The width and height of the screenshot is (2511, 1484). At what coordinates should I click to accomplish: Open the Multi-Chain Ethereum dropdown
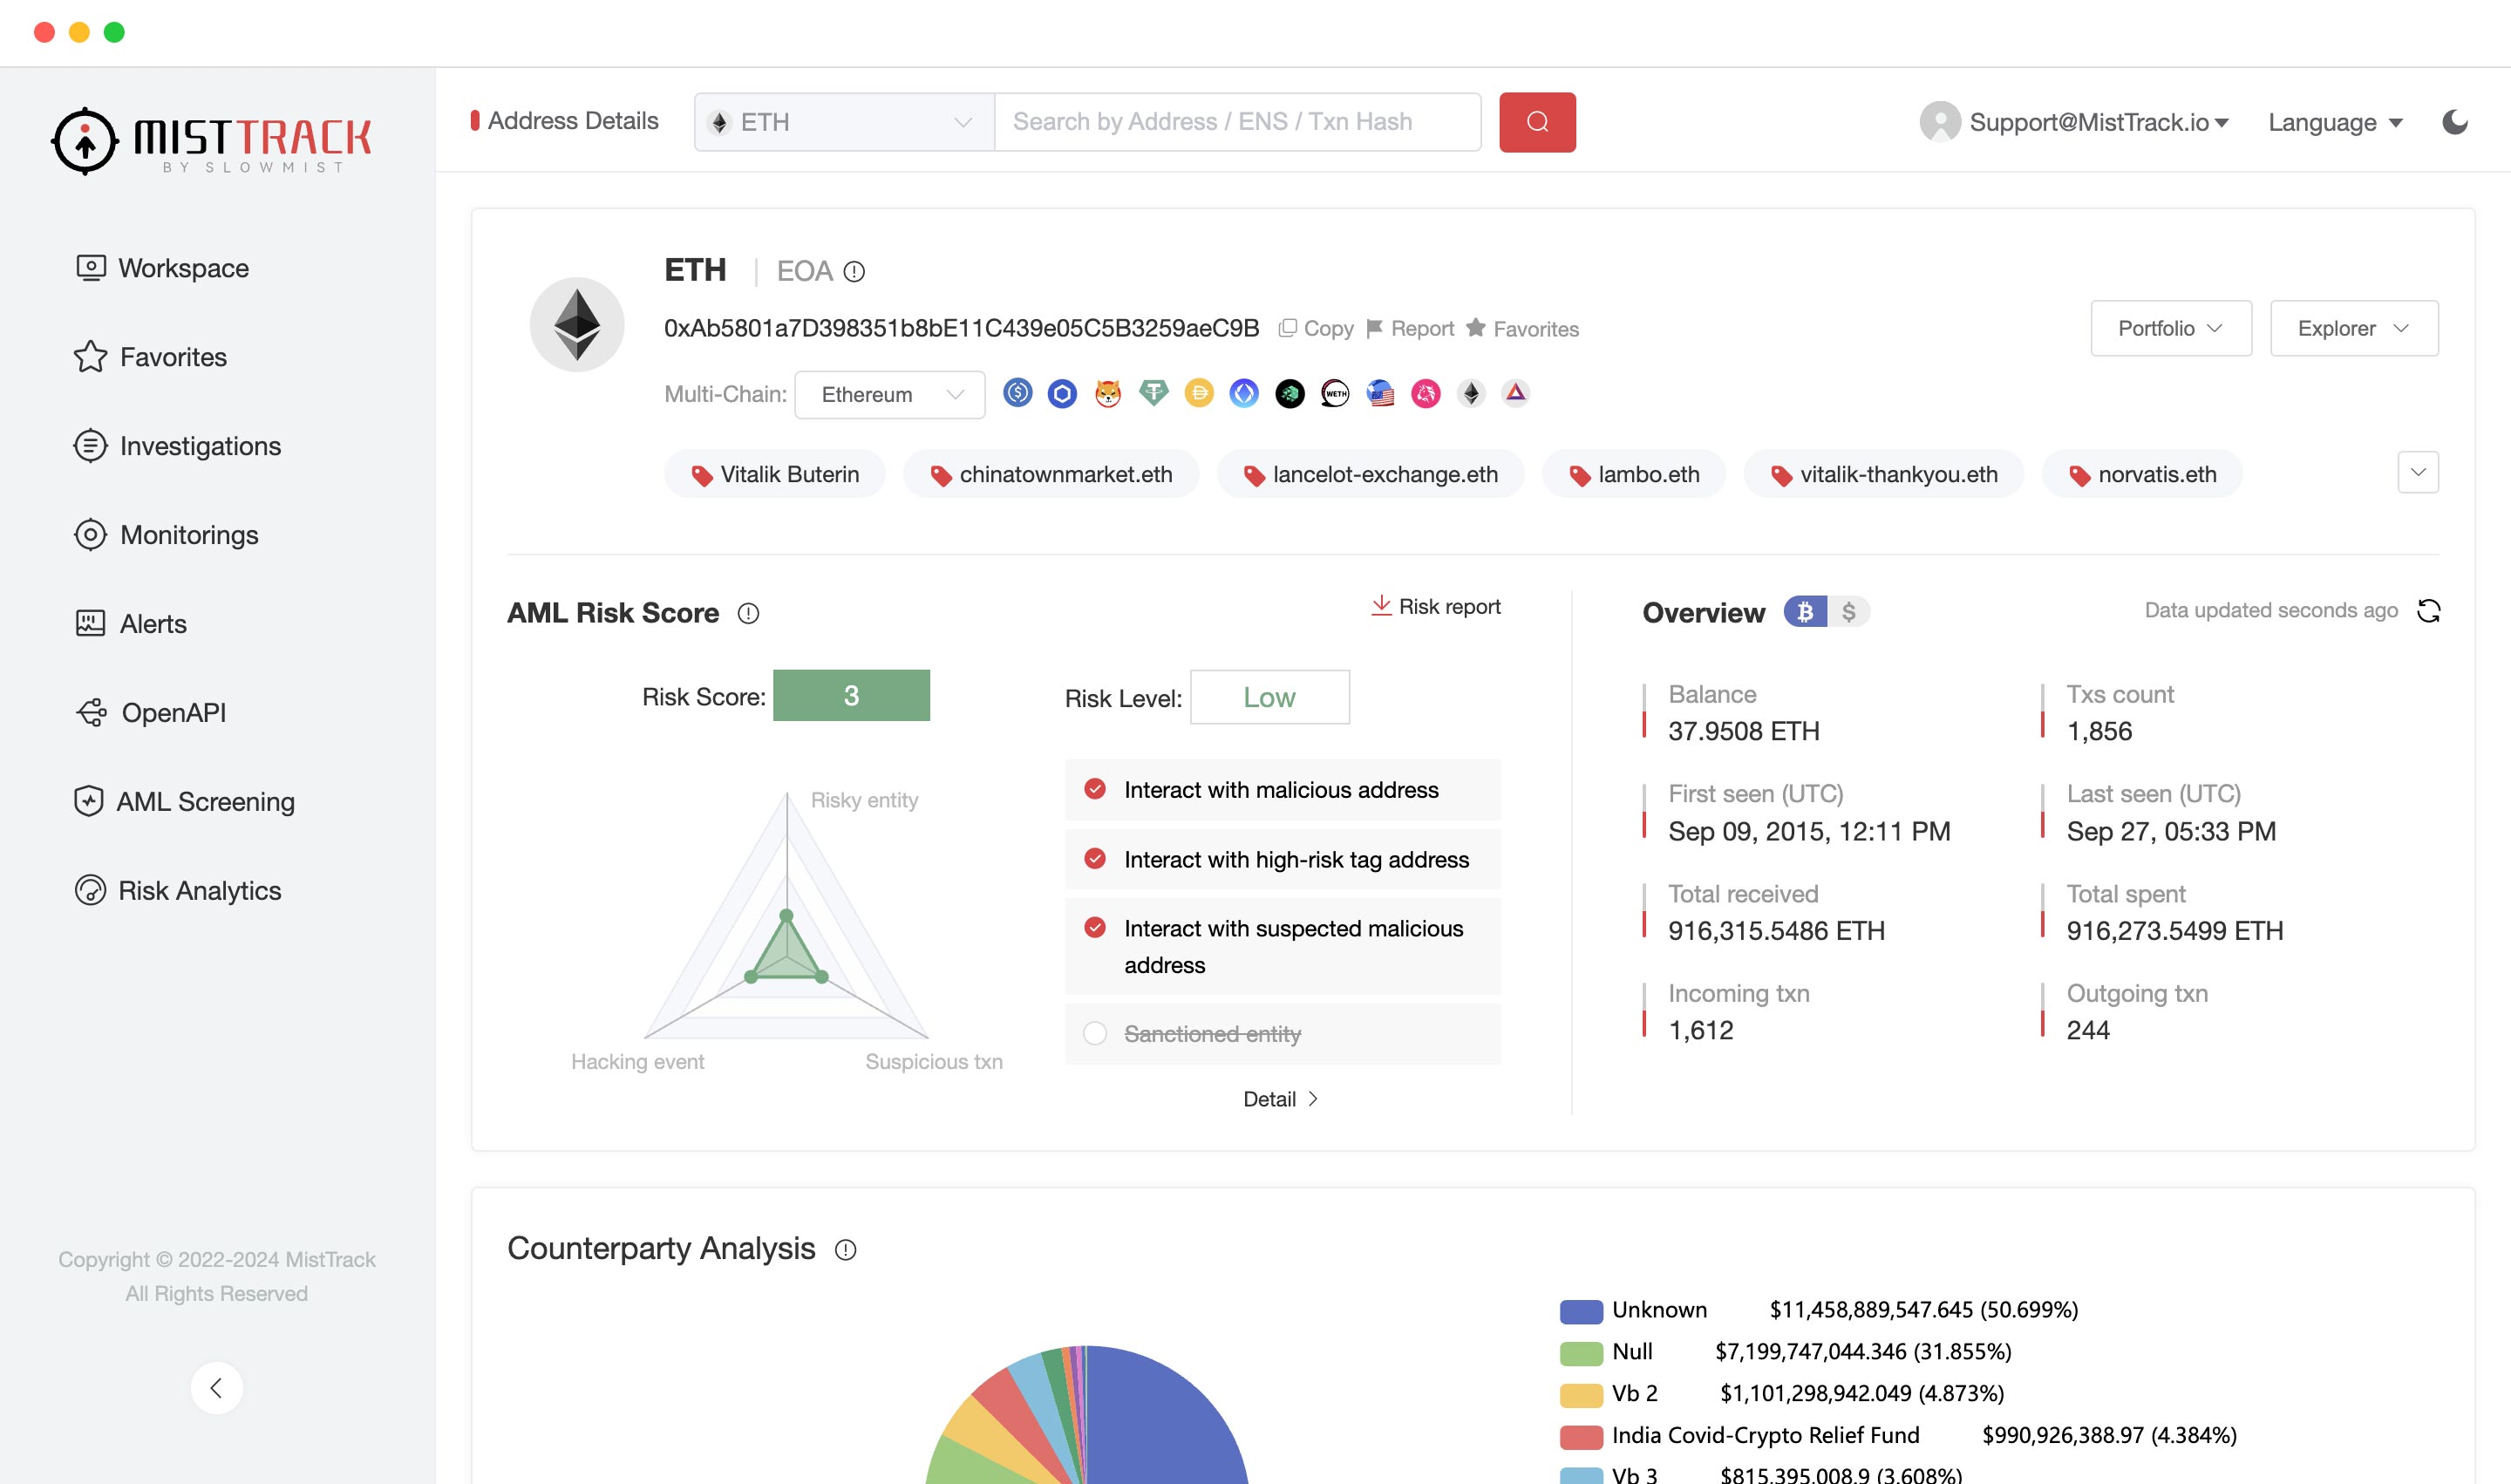click(x=889, y=394)
